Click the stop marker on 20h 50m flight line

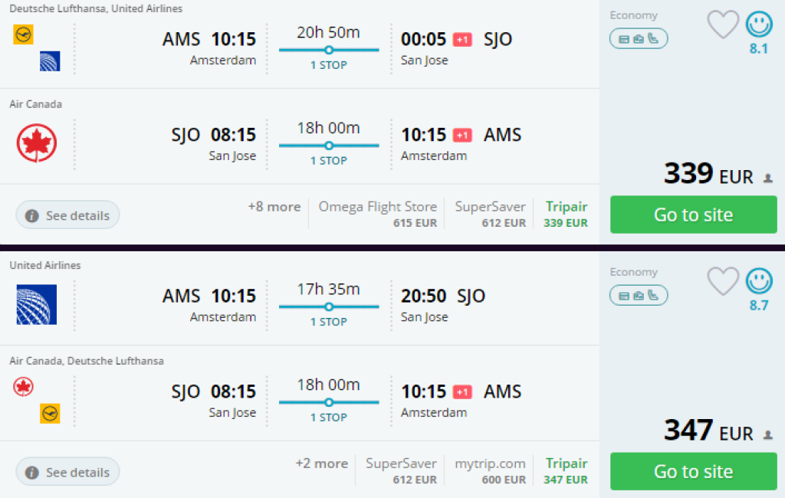click(x=329, y=50)
